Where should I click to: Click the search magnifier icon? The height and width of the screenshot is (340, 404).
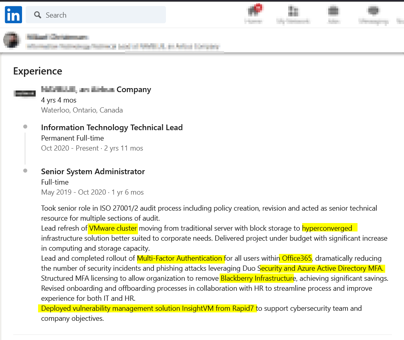coord(38,15)
